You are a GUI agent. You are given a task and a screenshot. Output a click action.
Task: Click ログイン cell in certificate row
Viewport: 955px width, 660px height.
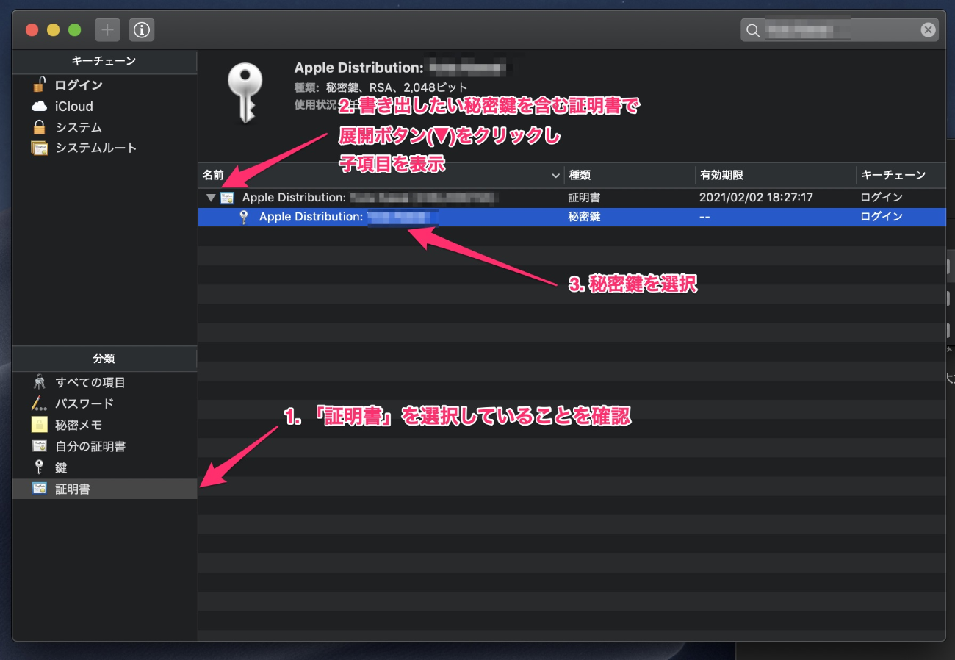click(x=882, y=198)
